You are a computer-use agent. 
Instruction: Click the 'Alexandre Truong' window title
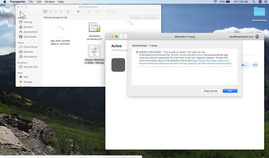[x=185, y=36]
